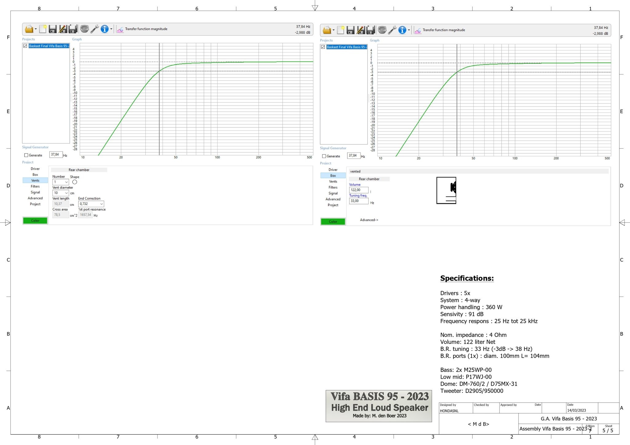This screenshot has width=630, height=445.
Task: Click vented box diagram thumbnail in right panel
Action: pyautogui.click(x=446, y=190)
